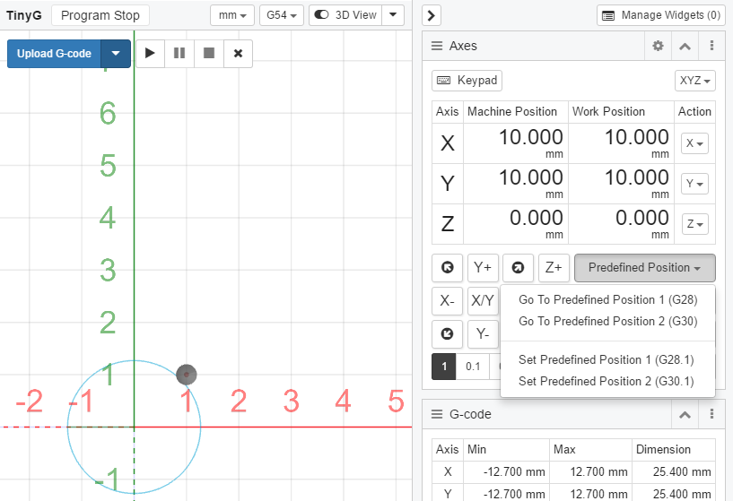Viewport: 733px width, 501px height.
Task: Jog diagonally with the down-left arrow
Action: (x=448, y=334)
